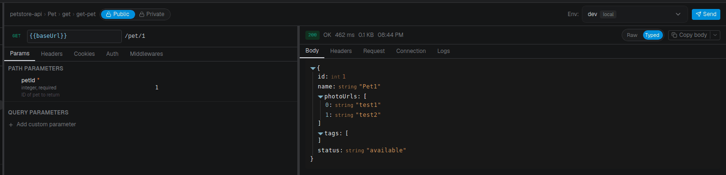
Task: Select the "test2" array entry
Action: pos(353,115)
